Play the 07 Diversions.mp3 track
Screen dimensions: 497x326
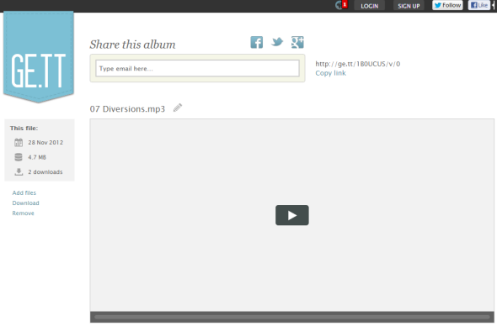[292, 215]
